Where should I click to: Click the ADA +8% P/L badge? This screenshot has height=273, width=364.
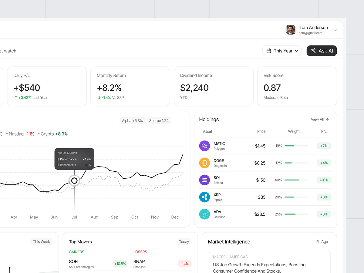point(324,214)
